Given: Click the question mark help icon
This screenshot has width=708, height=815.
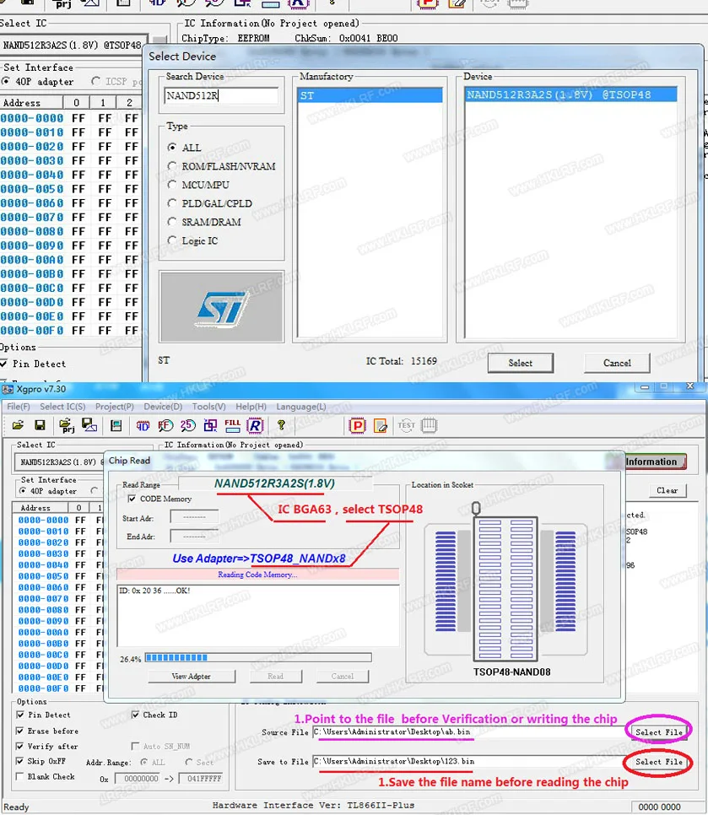Looking at the screenshot, I should tap(281, 426).
